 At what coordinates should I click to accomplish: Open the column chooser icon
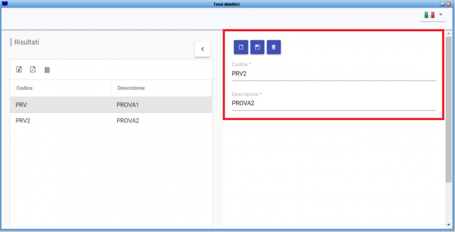[47, 70]
